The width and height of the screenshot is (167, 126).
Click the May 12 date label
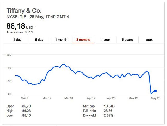tap(133, 98)
